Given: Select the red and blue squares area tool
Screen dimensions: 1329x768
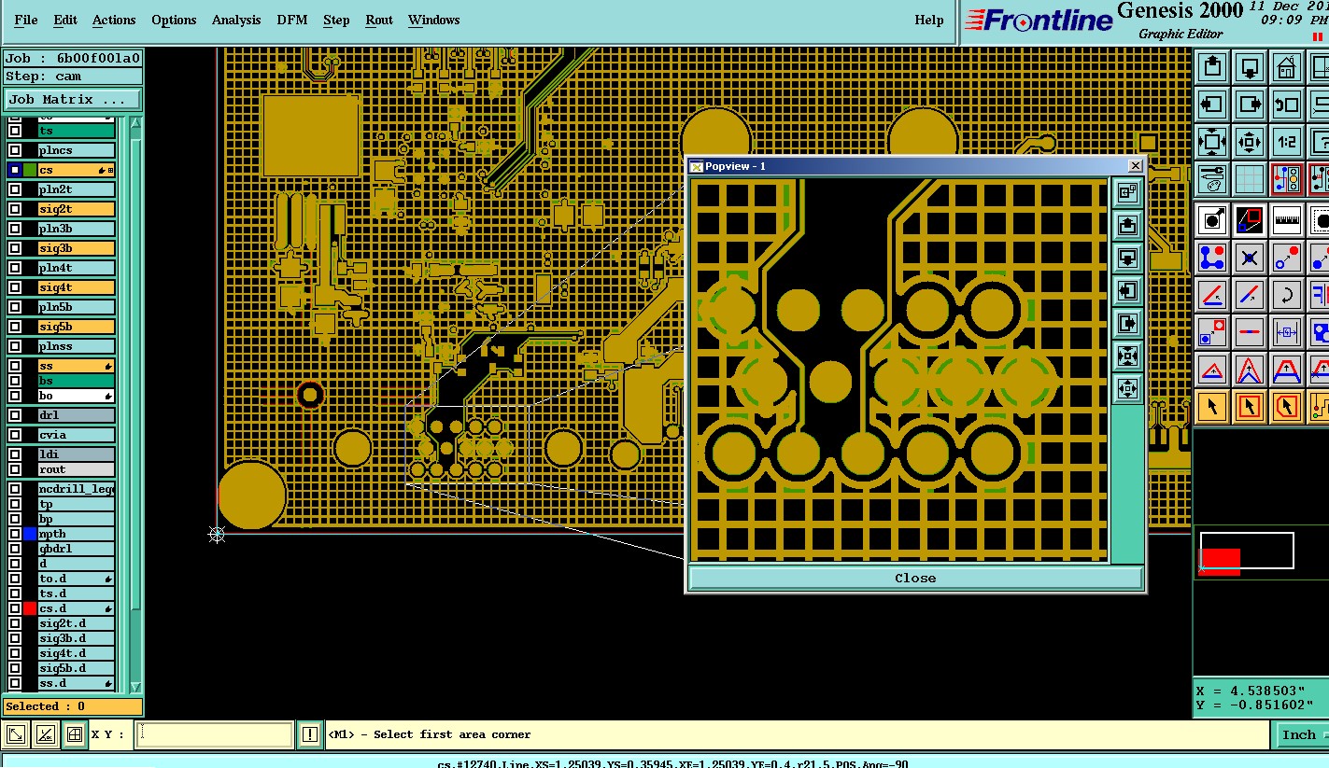Looking at the screenshot, I should [1250, 220].
